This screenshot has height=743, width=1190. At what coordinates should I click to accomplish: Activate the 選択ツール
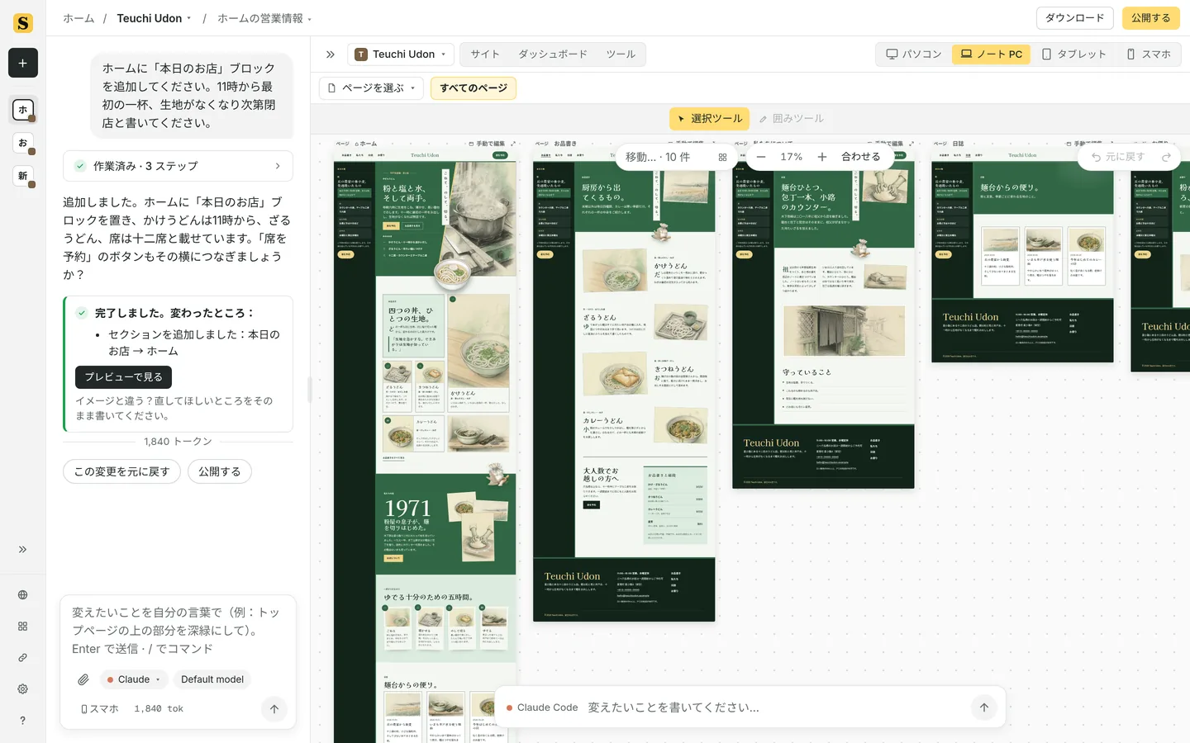click(709, 119)
